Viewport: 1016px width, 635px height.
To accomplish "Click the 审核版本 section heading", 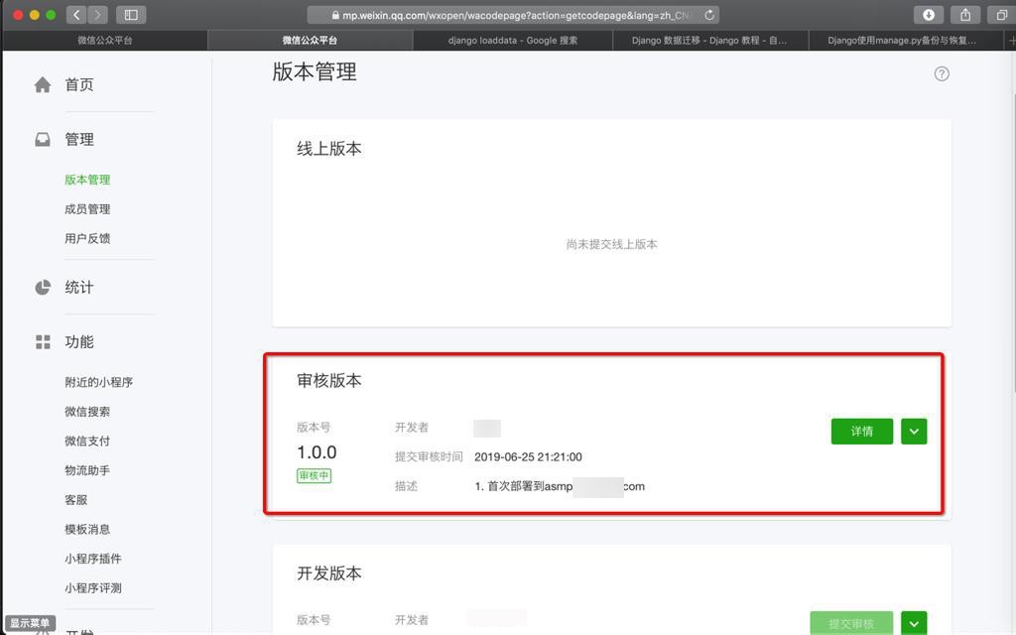I will click(329, 381).
